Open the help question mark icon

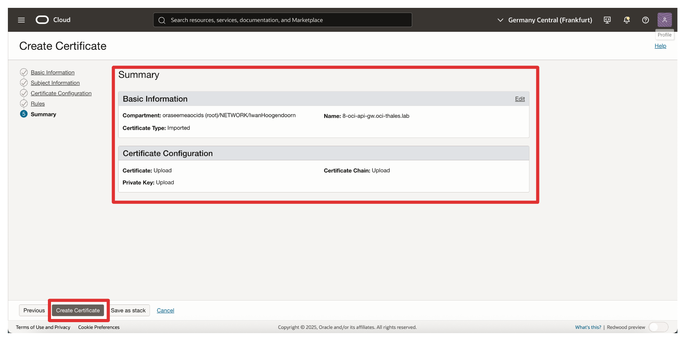coord(645,20)
